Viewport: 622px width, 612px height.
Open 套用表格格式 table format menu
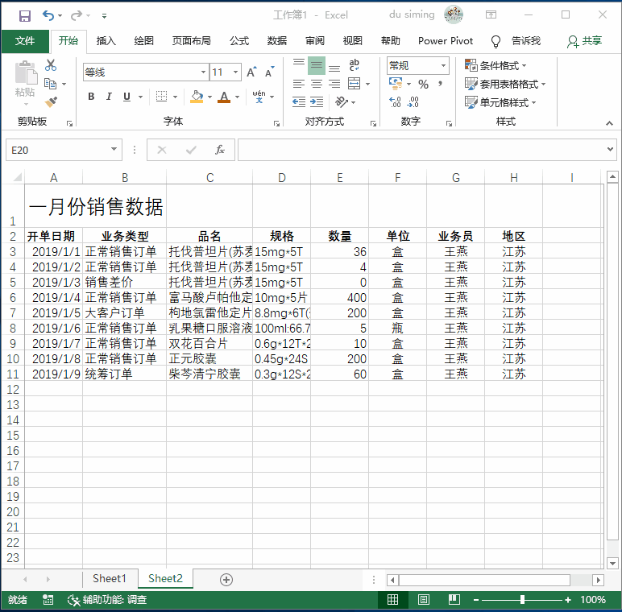pos(505,84)
